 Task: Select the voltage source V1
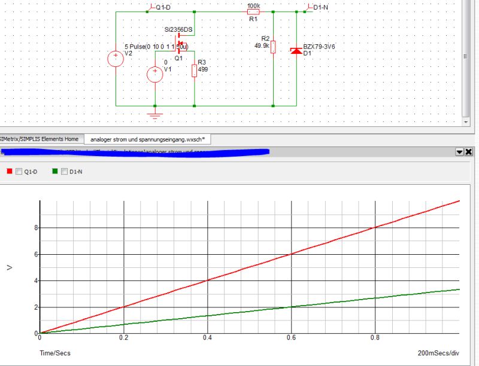tap(154, 74)
